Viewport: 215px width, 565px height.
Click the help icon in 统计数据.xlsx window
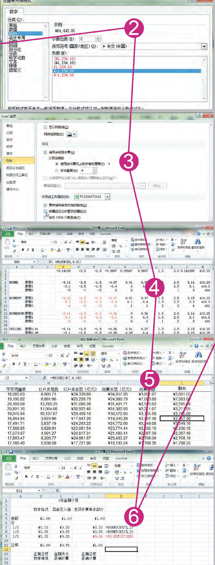(197, 346)
